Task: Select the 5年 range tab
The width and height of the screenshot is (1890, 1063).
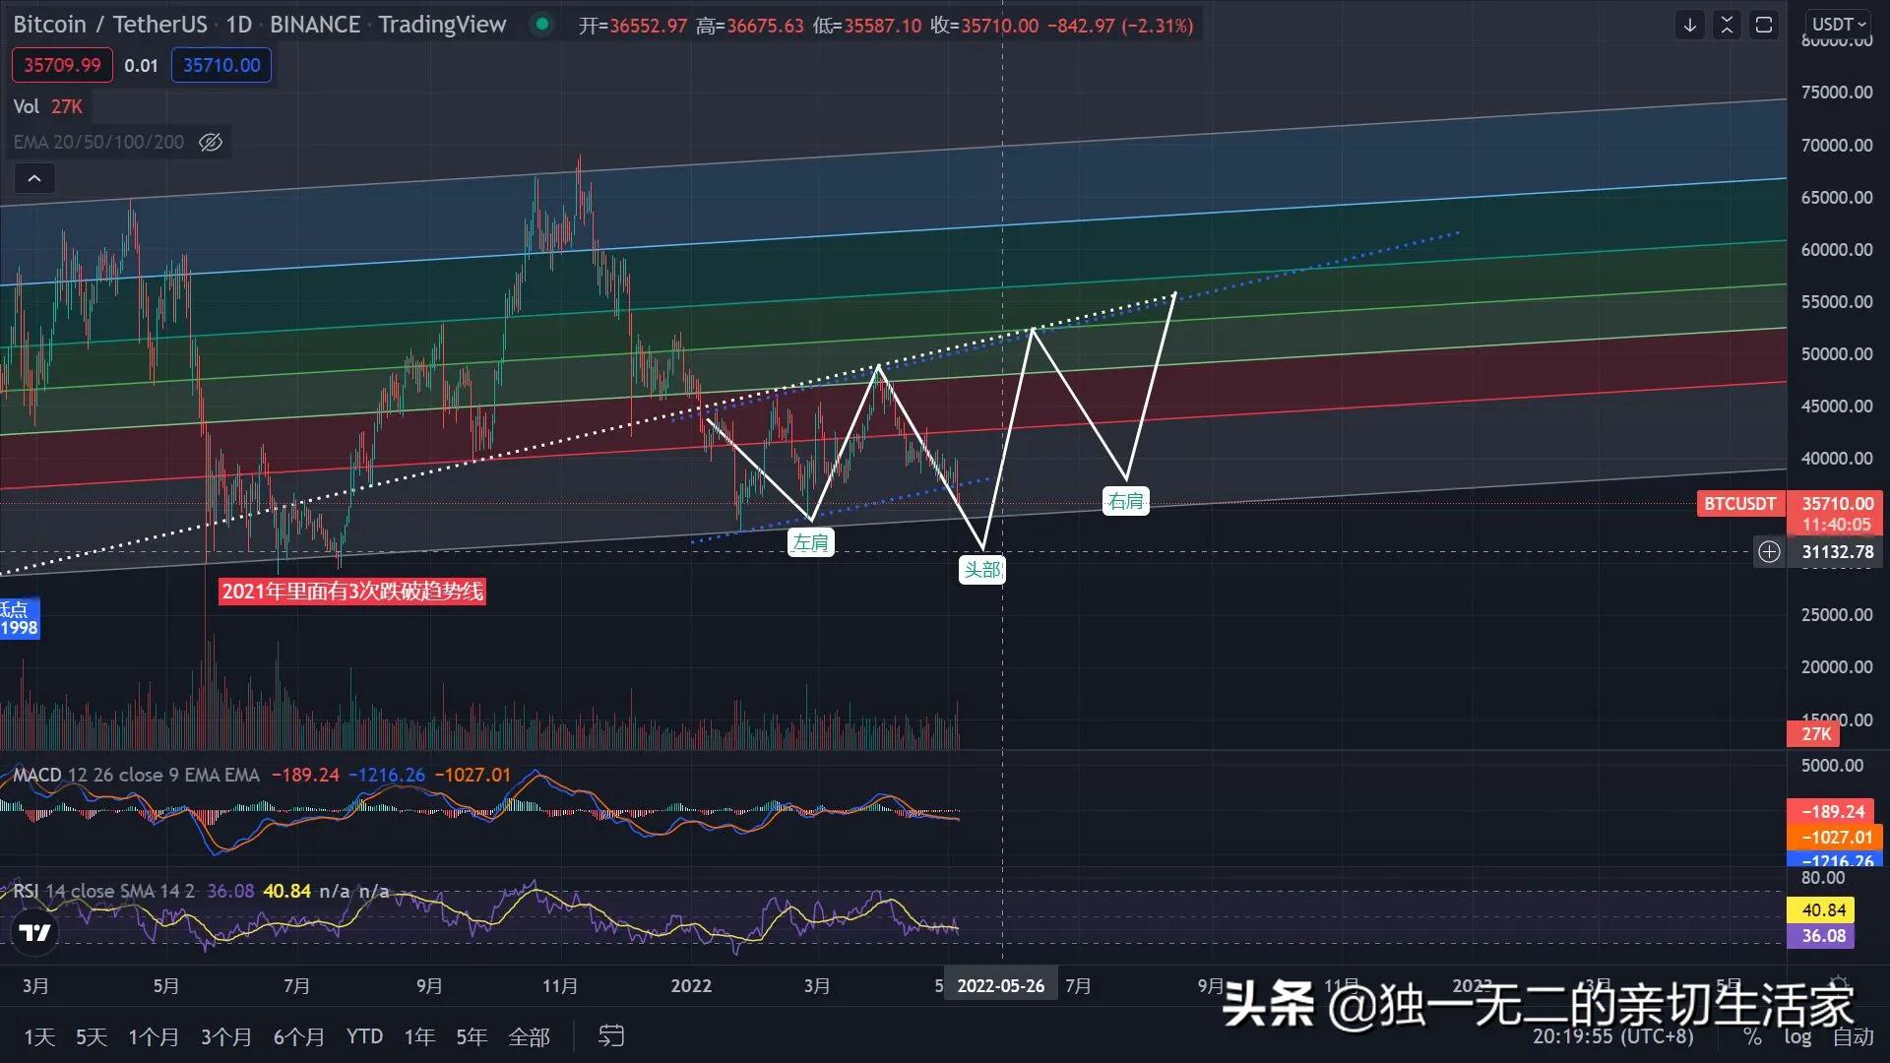Action: tap(472, 1035)
